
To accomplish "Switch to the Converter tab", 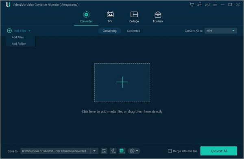I will (x=86, y=17).
